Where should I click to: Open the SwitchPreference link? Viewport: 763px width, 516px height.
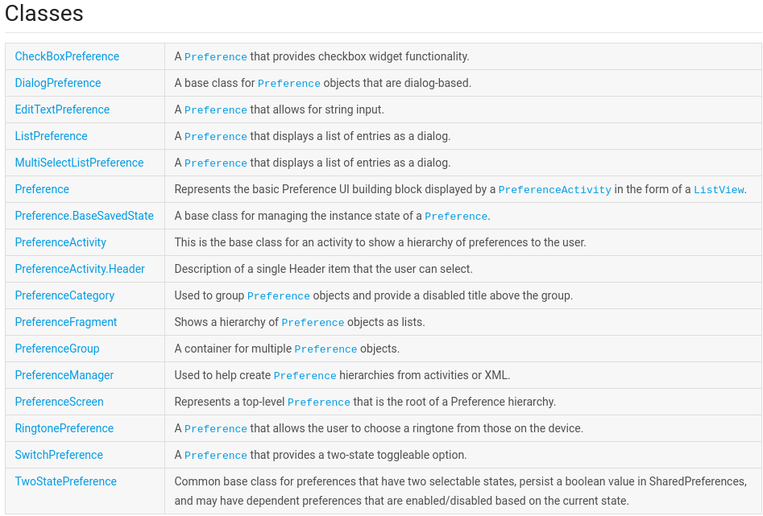(x=59, y=455)
